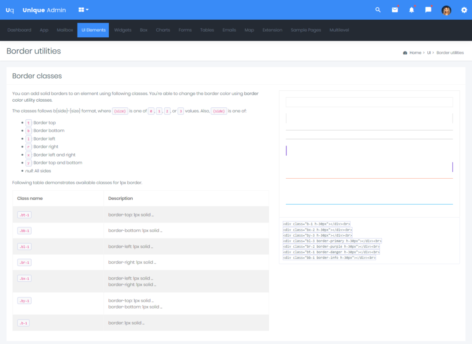The height and width of the screenshot is (344, 472).
Task: Open chat messages with the speech bubble icon
Action: point(428,9)
